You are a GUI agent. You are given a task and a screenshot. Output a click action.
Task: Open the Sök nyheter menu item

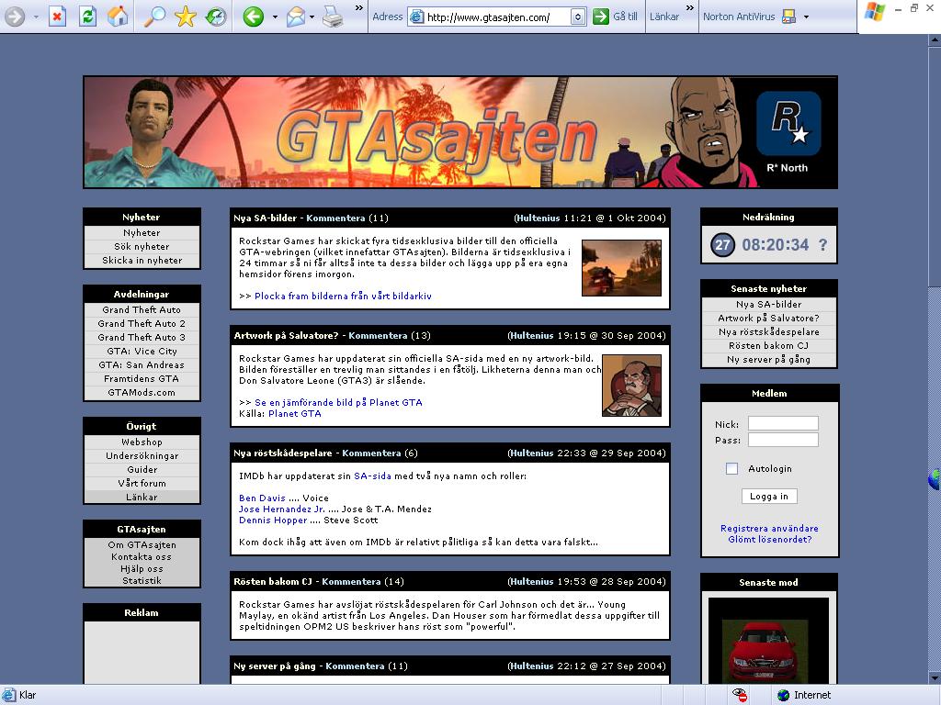142,246
